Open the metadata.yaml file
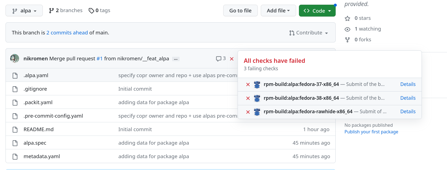This screenshot has width=447, height=170. pyautogui.click(x=42, y=156)
